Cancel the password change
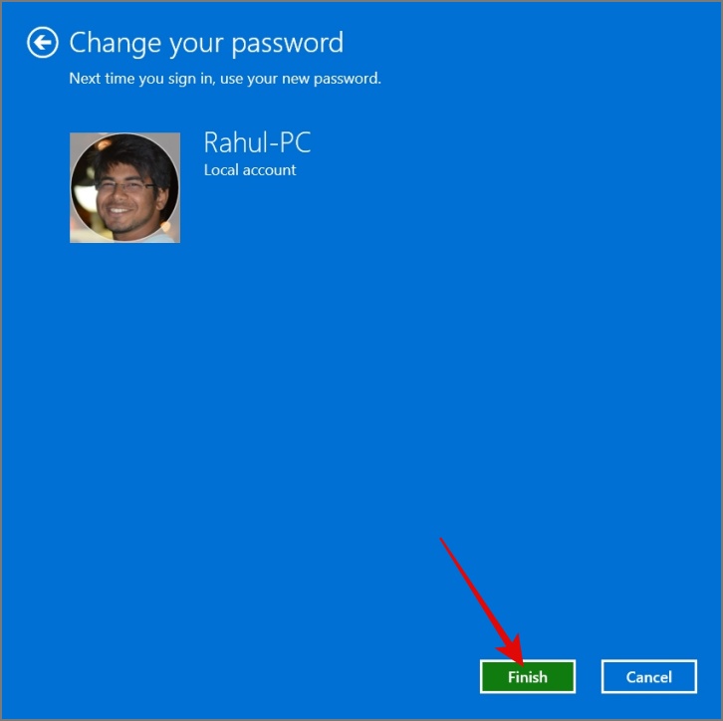 648,676
